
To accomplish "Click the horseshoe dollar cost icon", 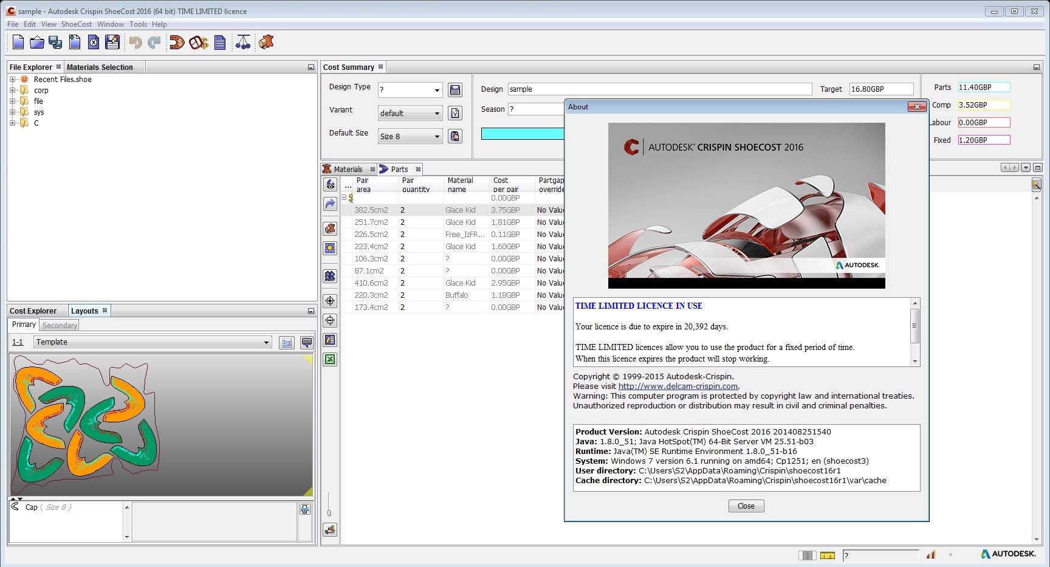I will [177, 43].
